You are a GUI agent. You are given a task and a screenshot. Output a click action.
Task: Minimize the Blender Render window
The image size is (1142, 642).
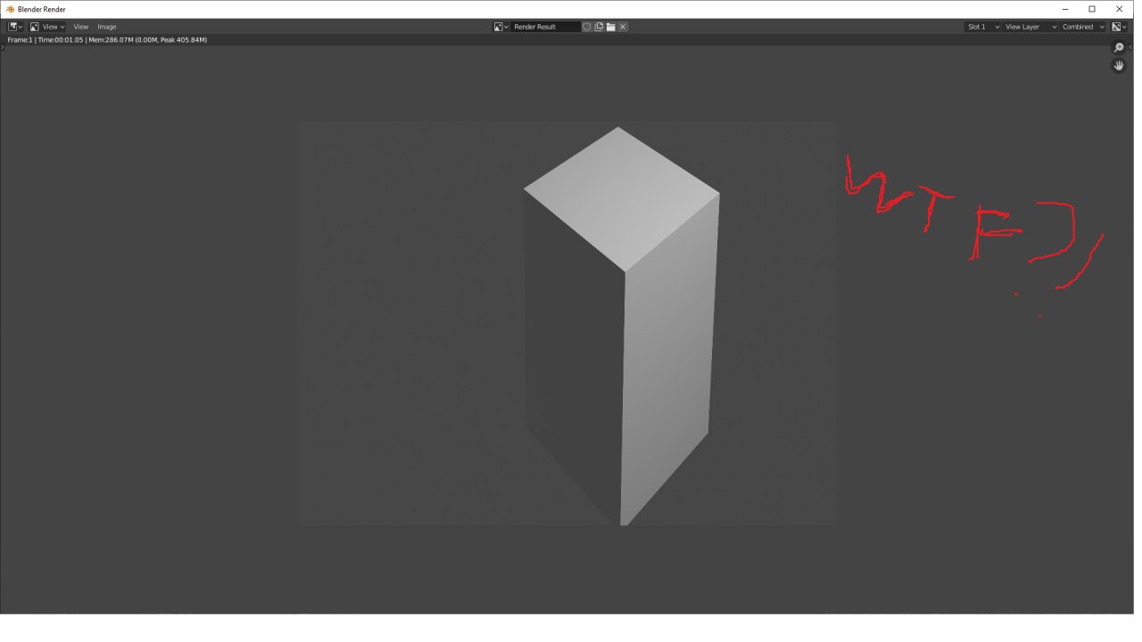(1063, 9)
